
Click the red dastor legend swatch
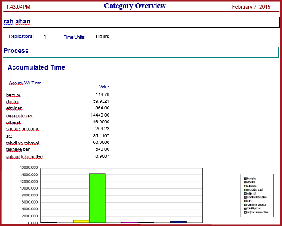(245, 182)
